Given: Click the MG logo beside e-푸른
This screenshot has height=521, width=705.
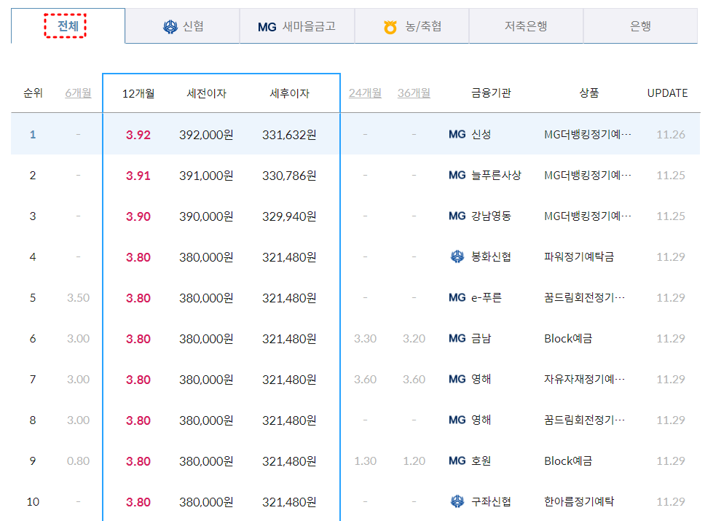Looking at the screenshot, I should [x=457, y=298].
